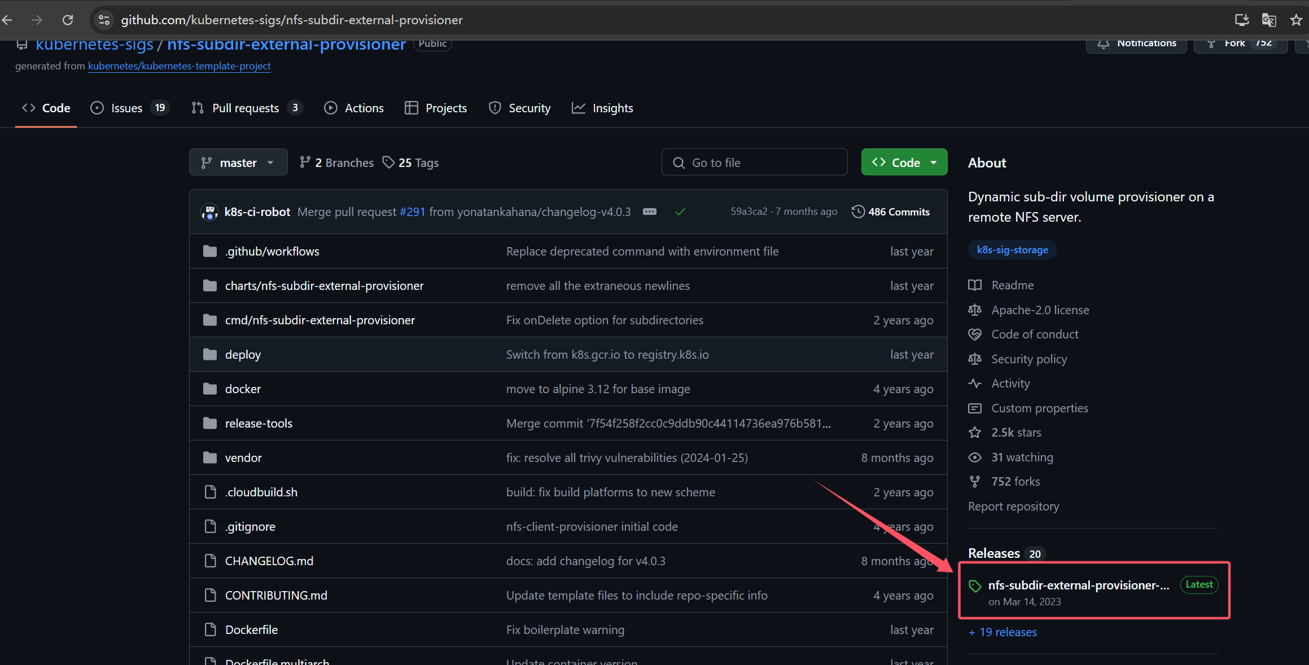
Task: Click the commit status green checkmark
Action: coord(680,212)
